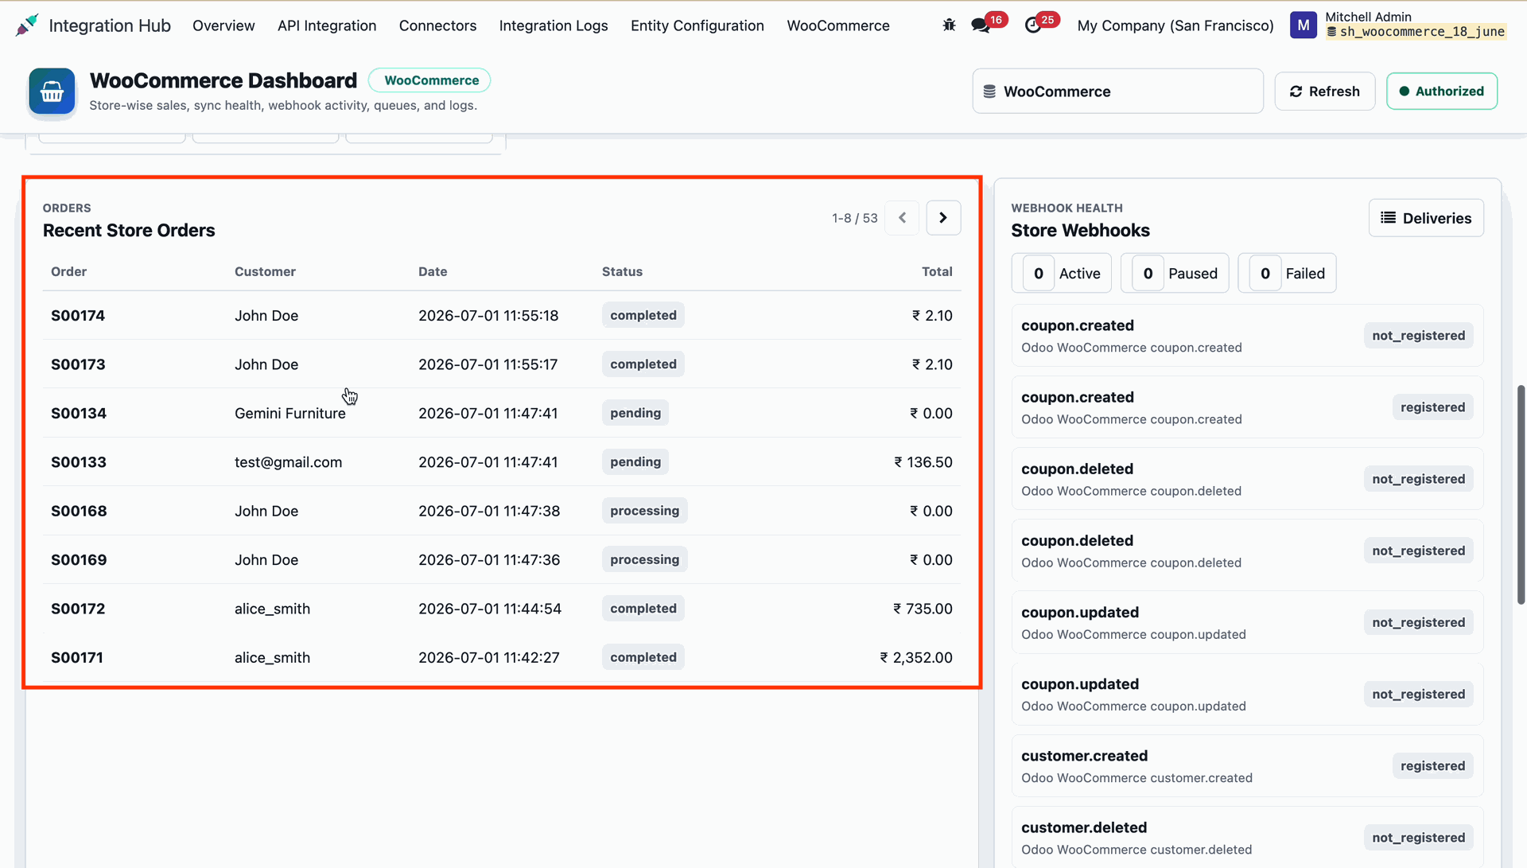Open the WooCommerce store selector dropdown

point(1117,91)
